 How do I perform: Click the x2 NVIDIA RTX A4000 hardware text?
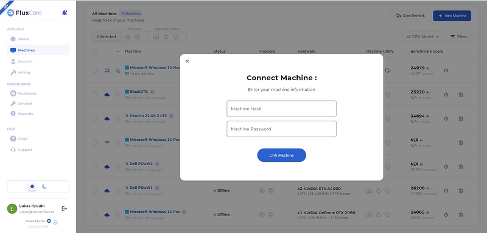319,189
